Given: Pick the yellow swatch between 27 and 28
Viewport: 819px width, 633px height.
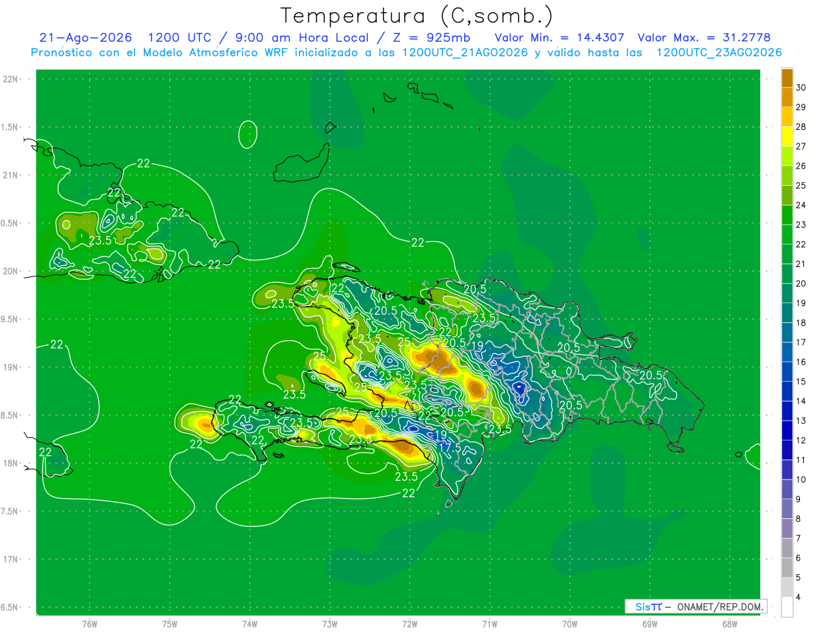Looking at the screenshot, I should [x=787, y=137].
